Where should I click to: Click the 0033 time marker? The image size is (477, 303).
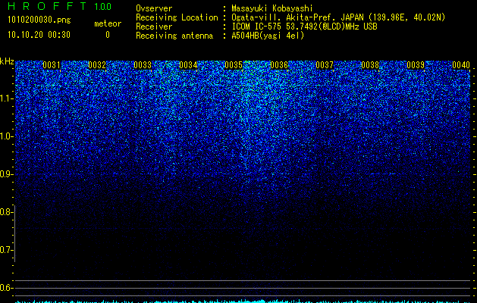click(143, 65)
